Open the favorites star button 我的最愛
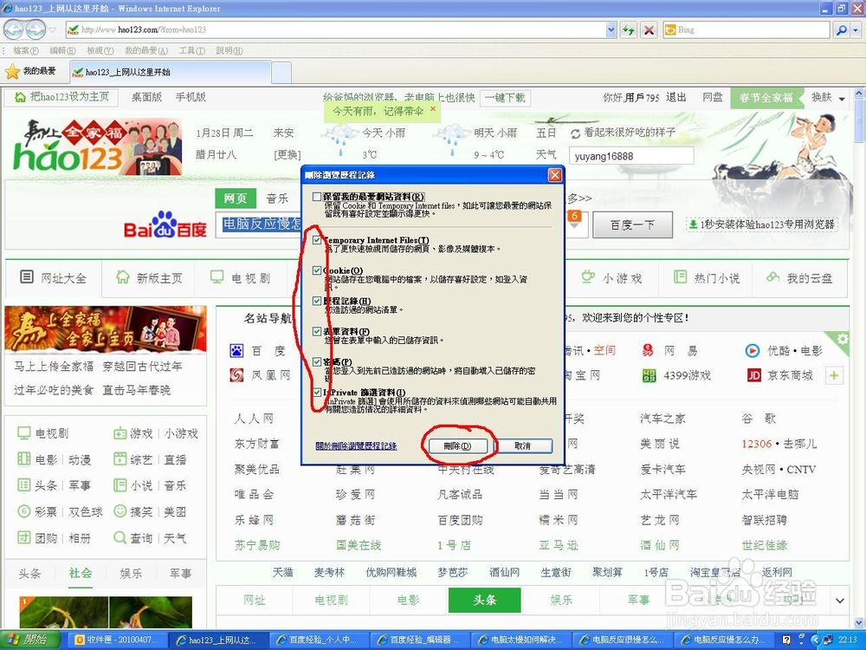Screen dimensions: 866x650 [x=30, y=71]
